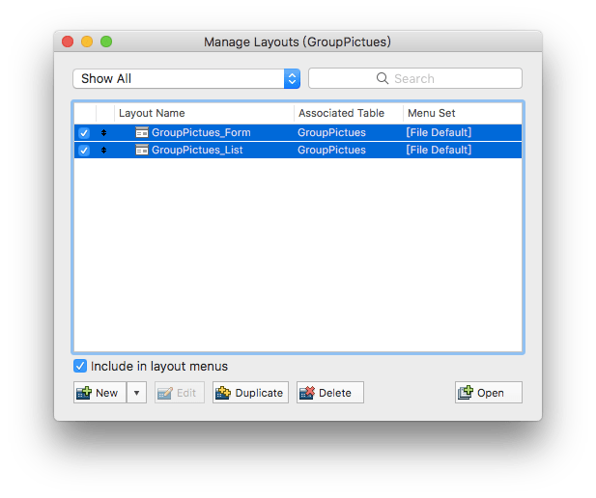Uncheck the GroupPictues_Form menu checkbox

coord(84,132)
